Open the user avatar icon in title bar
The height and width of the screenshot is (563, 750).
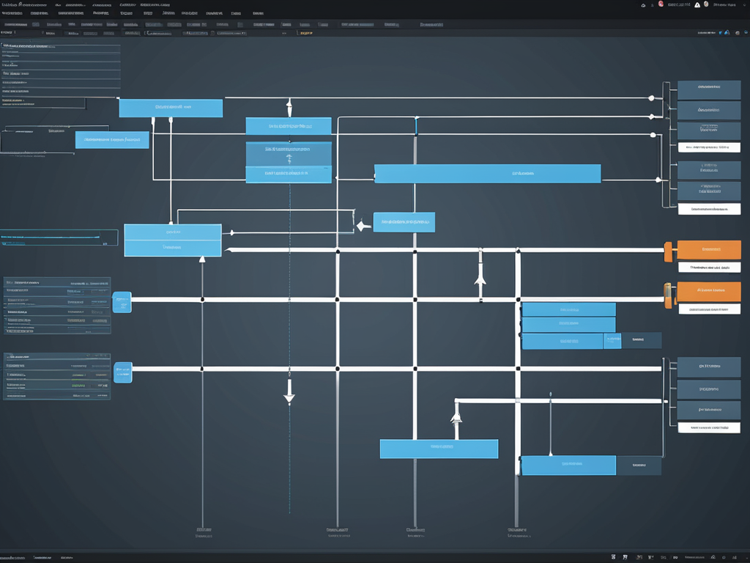[x=706, y=4]
